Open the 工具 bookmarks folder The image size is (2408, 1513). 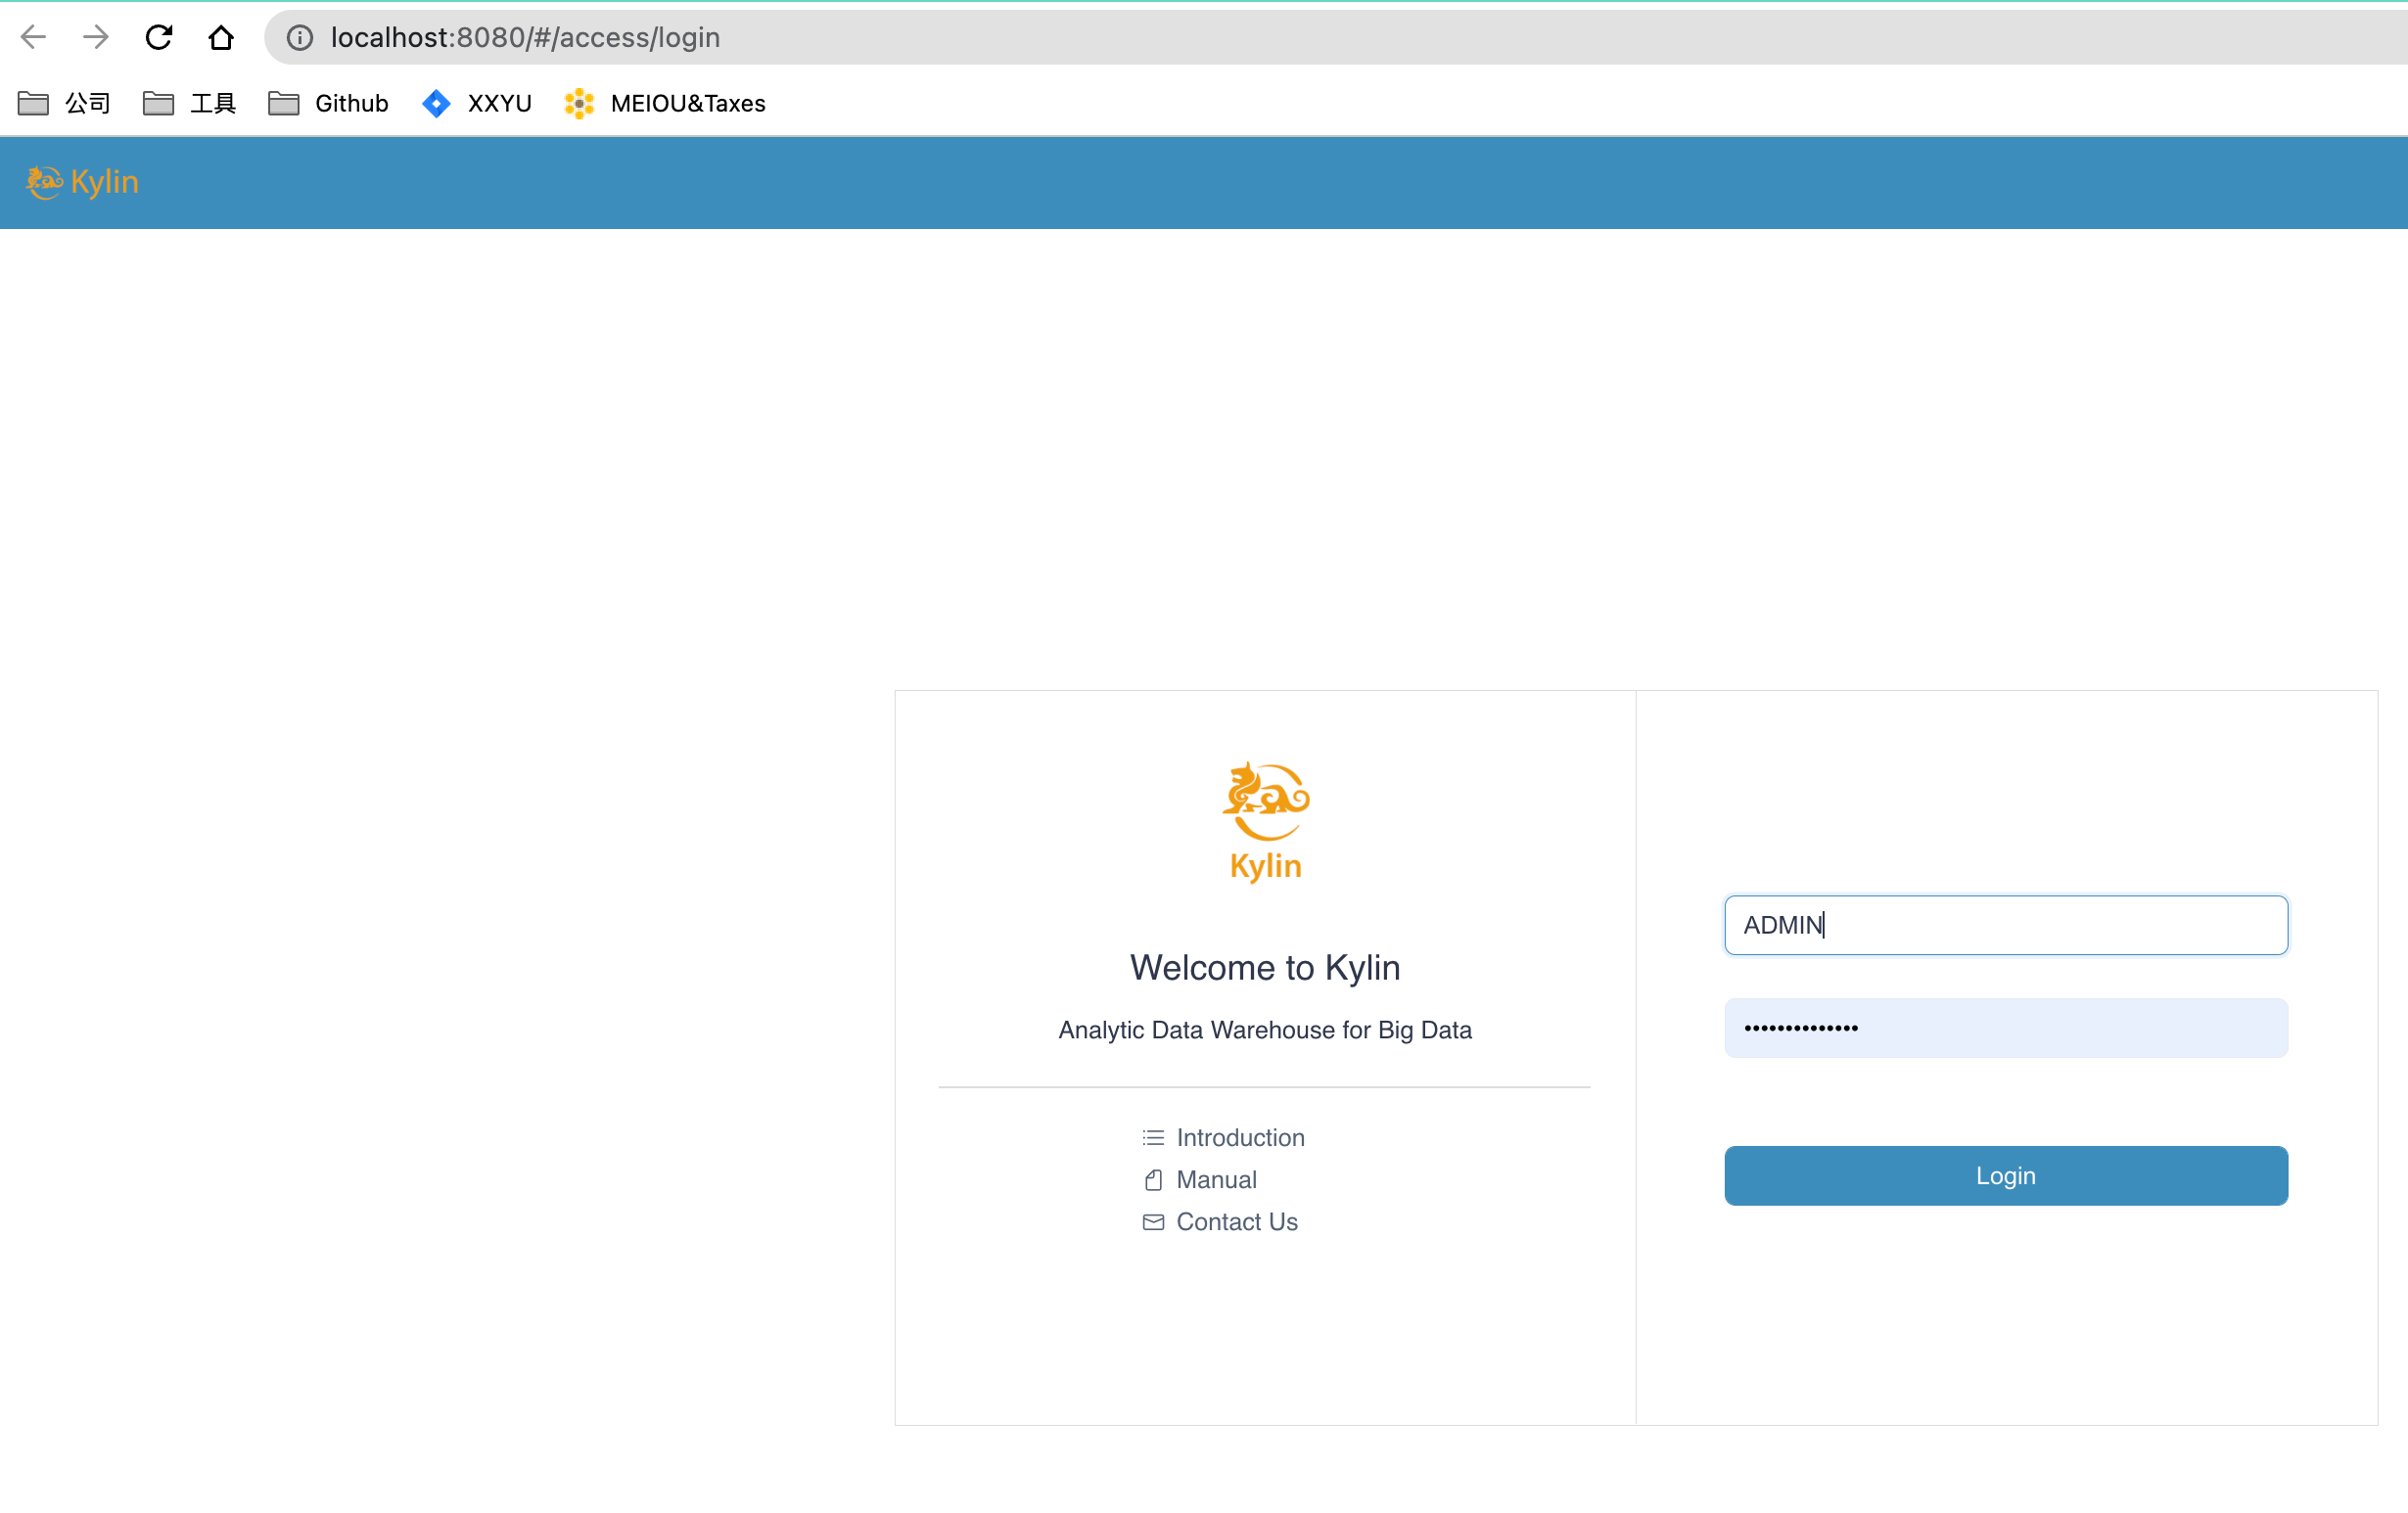click(x=189, y=103)
